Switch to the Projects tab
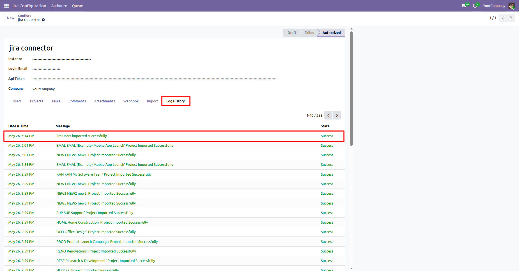The height and width of the screenshot is (271, 519). point(36,101)
